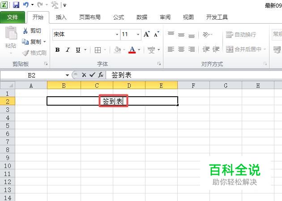282x201 pixels.
Task: Open Merge & Center dropdown arrow
Action: pos(265,49)
